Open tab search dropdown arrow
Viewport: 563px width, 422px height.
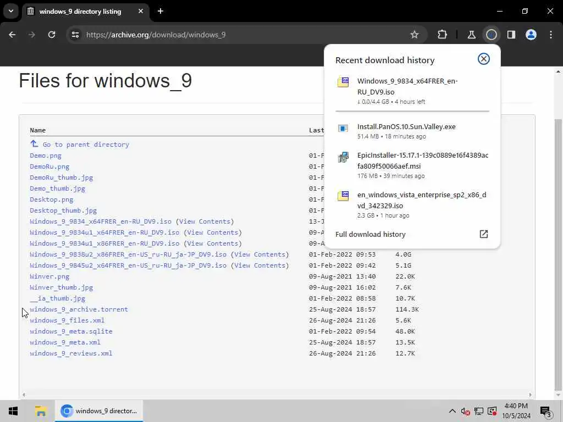11,11
